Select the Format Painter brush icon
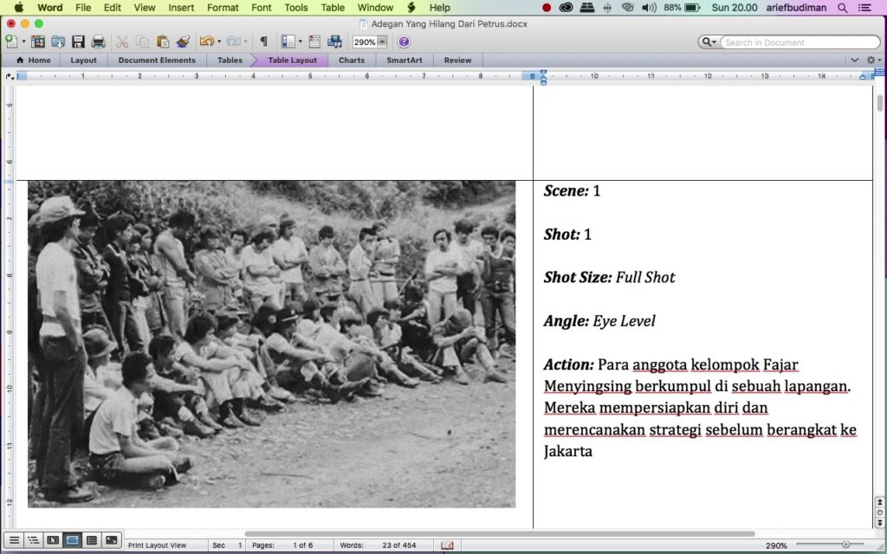 183,42
